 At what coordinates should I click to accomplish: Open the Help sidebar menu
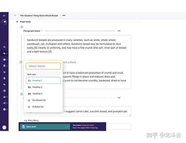[x=4, y=109]
